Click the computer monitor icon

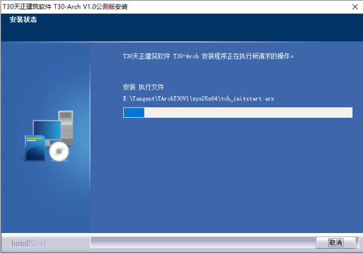tap(47, 130)
